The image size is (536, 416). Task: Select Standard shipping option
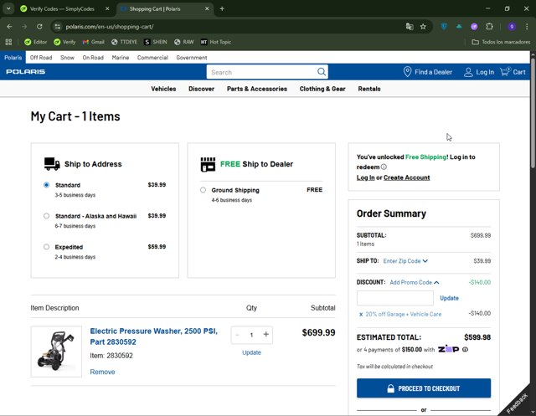47,185
